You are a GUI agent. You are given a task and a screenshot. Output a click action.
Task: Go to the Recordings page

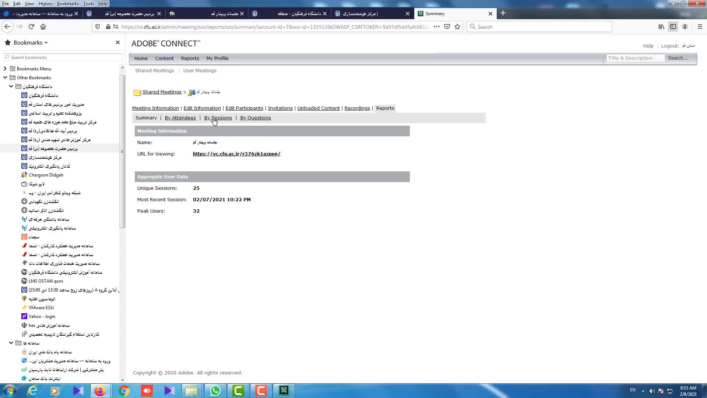click(357, 108)
